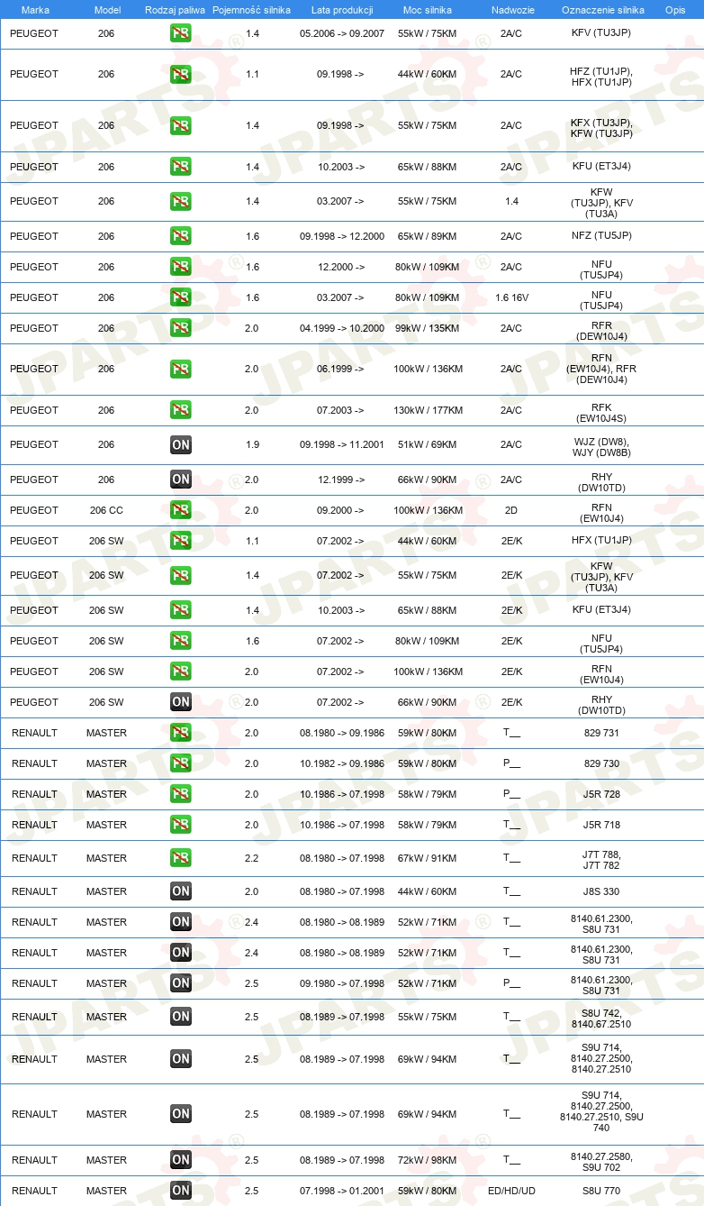704x1206 pixels.
Task: Click the '206 CC' model cell
Action: 106,511
